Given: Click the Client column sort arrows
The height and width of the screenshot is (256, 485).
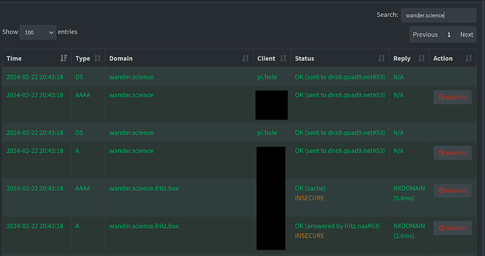Looking at the screenshot, I should pyautogui.click(x=283, y=58).
